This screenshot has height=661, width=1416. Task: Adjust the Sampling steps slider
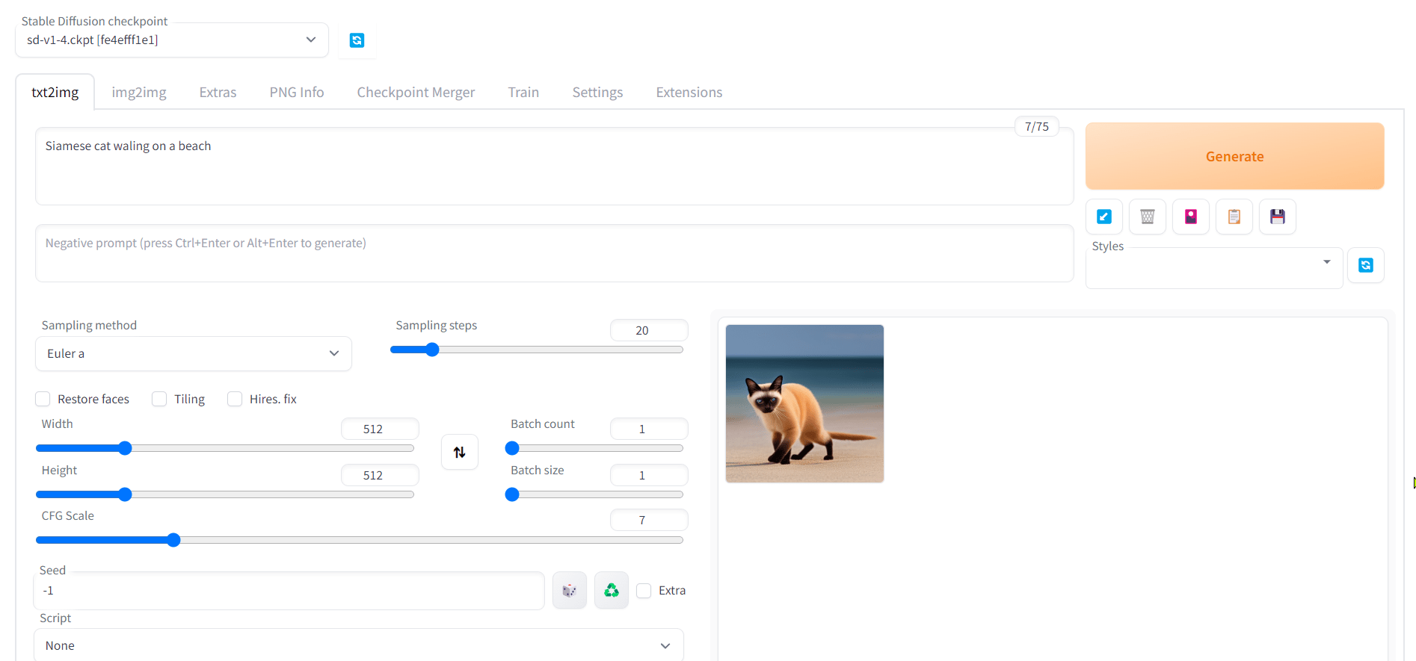coord(537,350)
